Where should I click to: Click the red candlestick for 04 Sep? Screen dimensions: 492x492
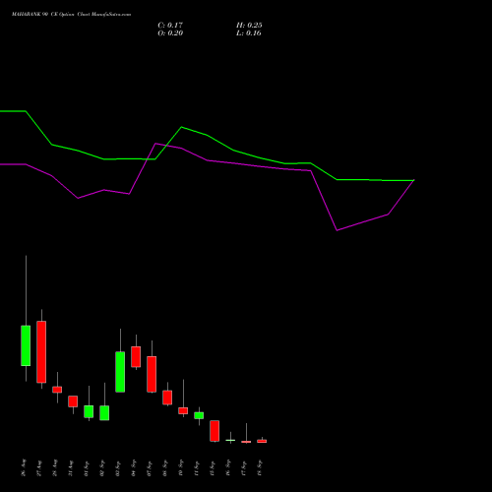pyautogui.click(x=136, y=356)
